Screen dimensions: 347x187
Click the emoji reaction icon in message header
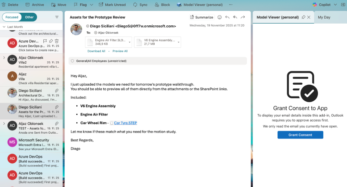220,17
